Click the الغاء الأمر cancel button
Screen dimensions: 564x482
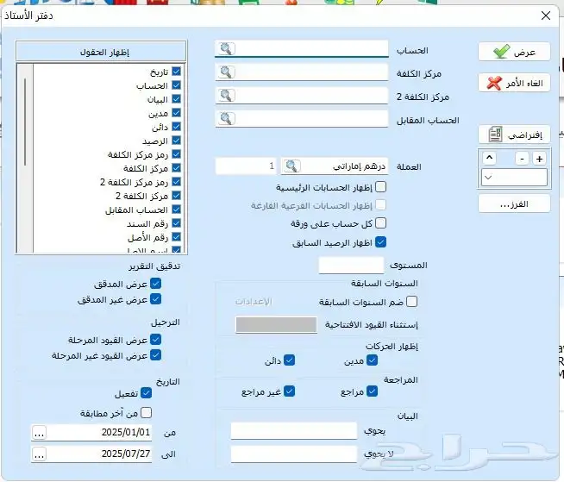click(514, 83)
